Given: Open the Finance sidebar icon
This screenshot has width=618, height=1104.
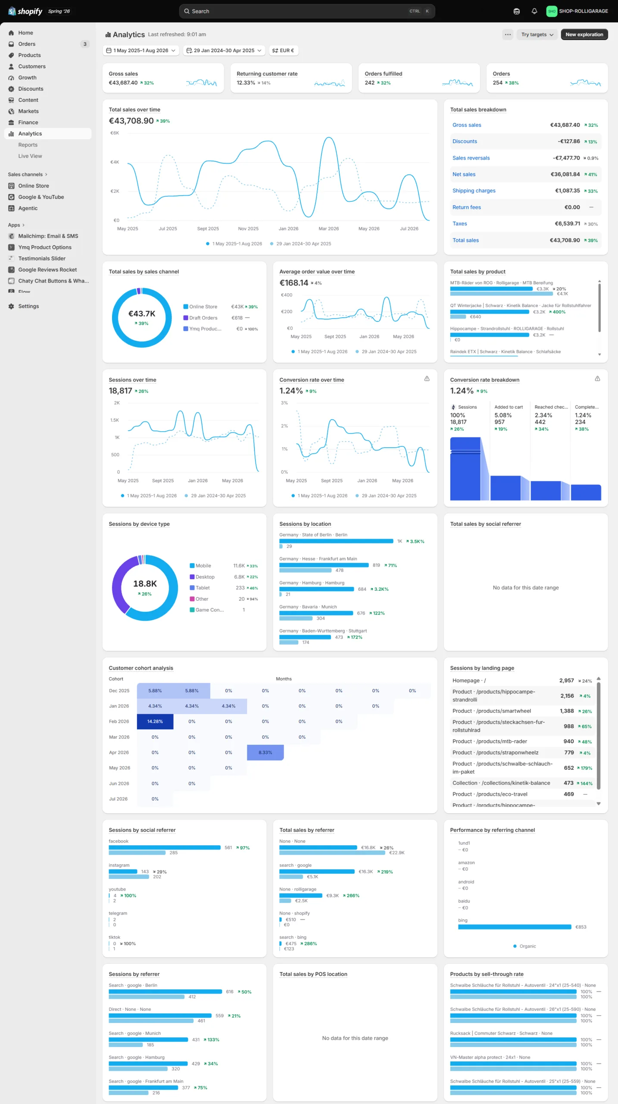Looking at the screenshot, I should [11, 122].
